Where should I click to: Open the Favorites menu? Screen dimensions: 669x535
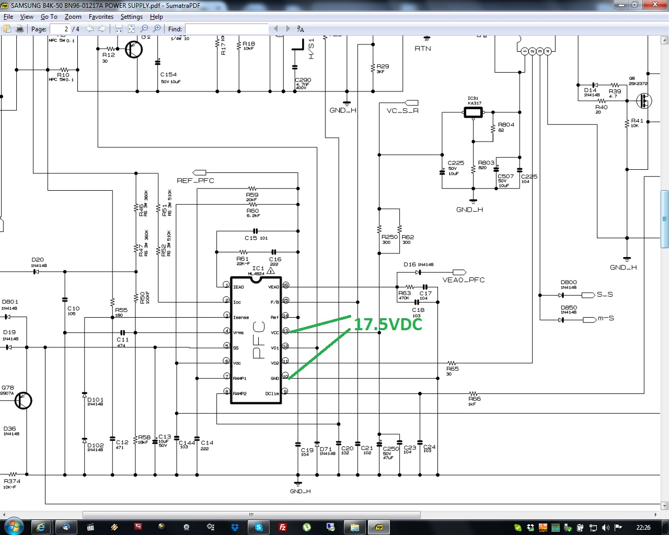pyautogui.click(x=101, y=17)
